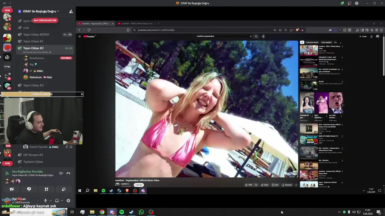385x216 pixels.
Task: Share the YouTube video
Action: [x=264, y=185]
